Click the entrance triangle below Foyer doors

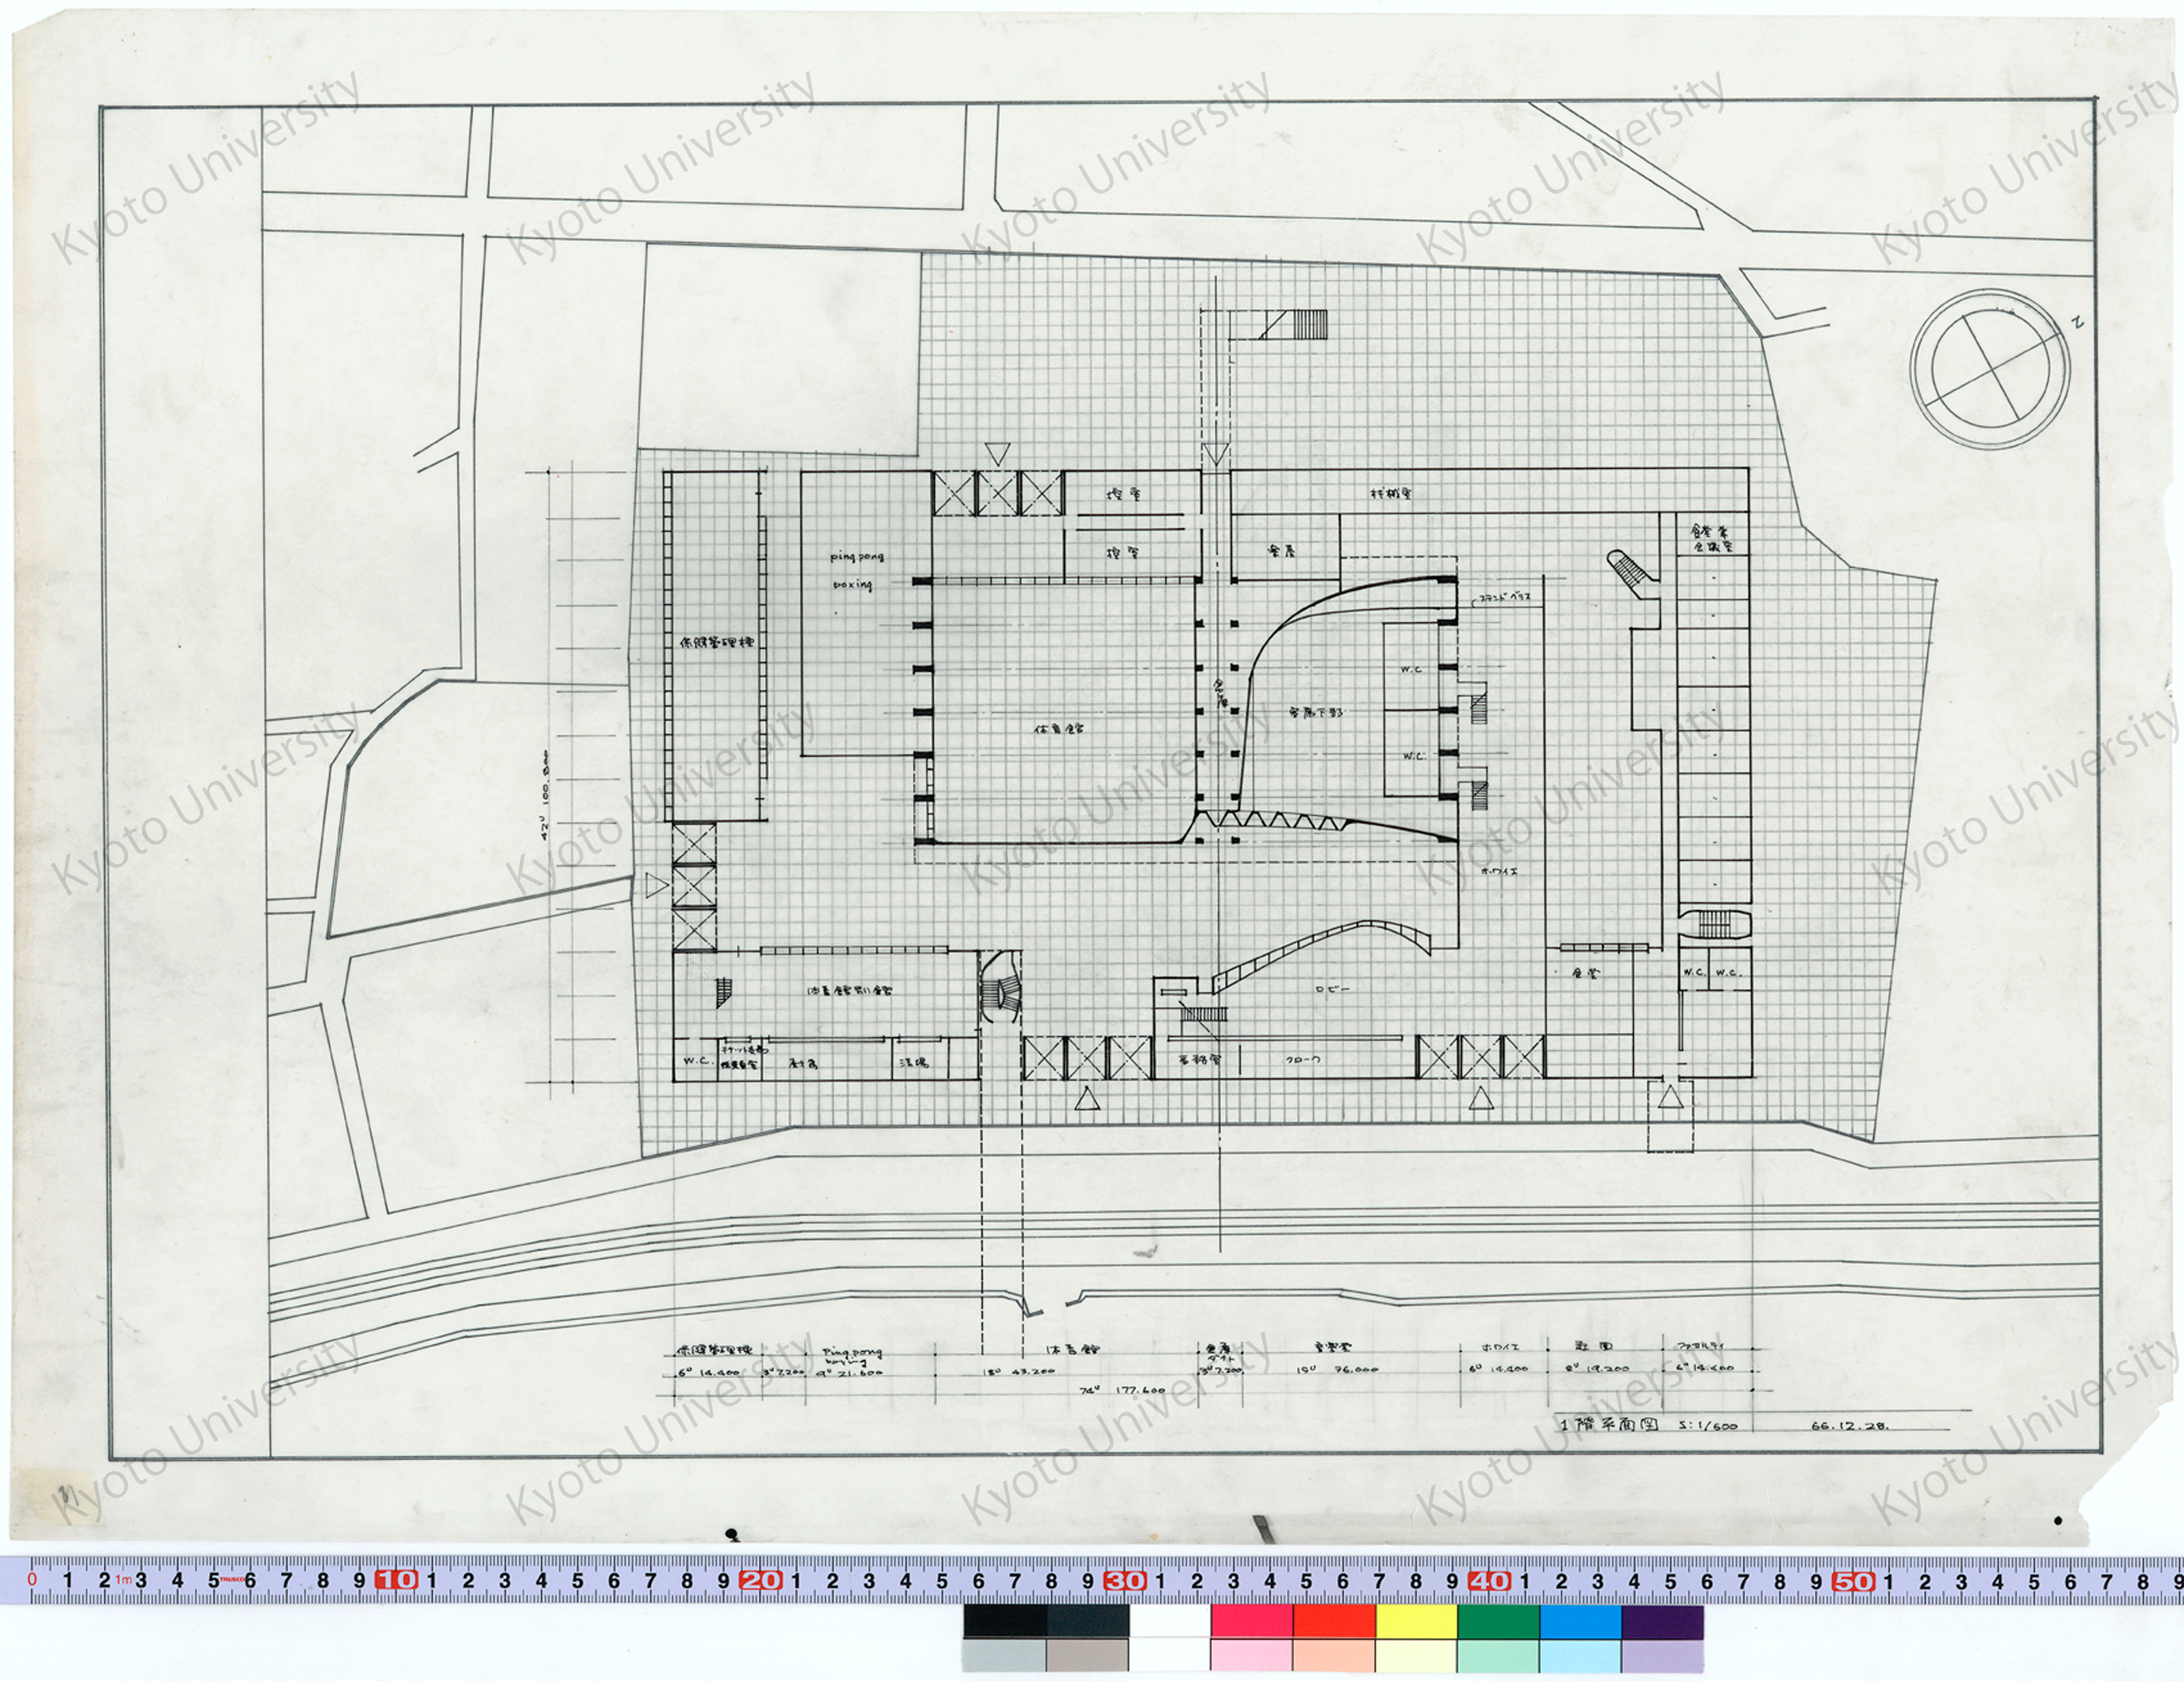pos(1481,1099)
